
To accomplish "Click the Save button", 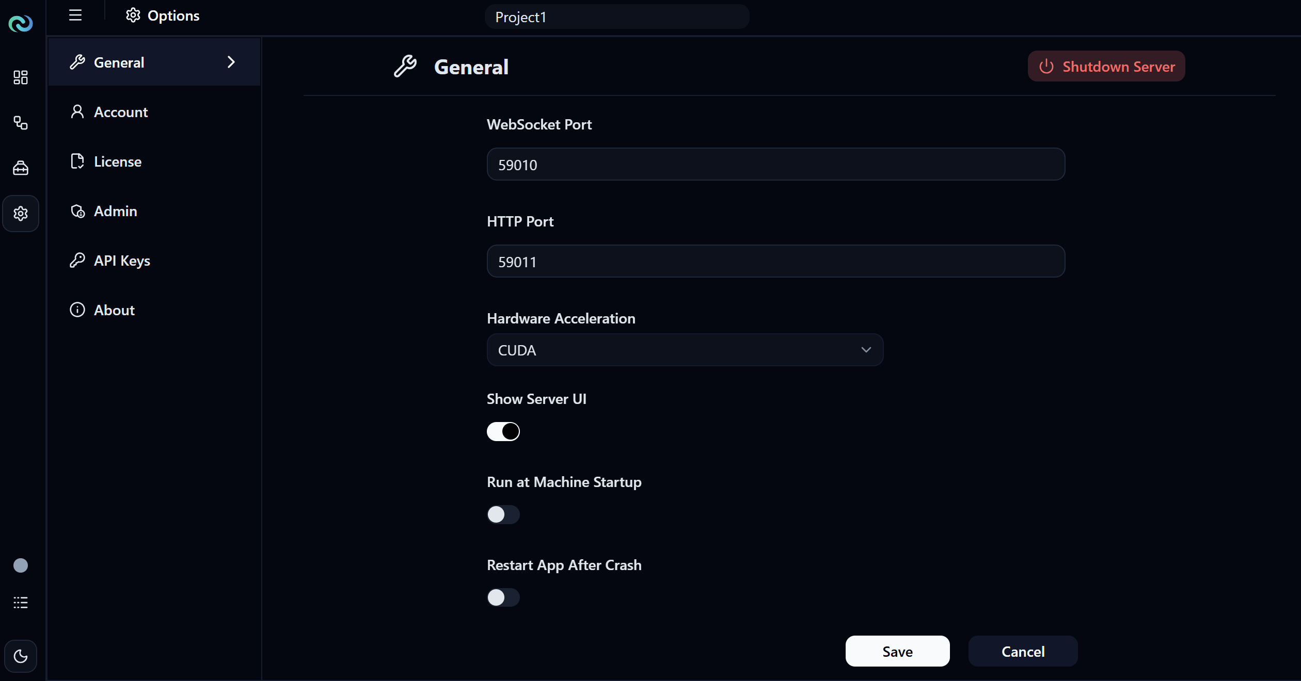I will coord(897,651).
